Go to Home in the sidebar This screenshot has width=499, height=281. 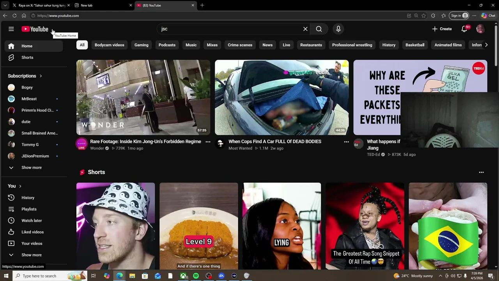click(34, 46)
